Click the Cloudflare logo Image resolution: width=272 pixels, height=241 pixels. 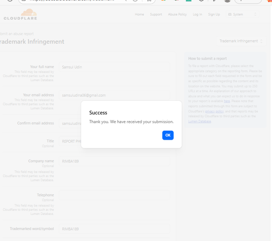(20, 14)
